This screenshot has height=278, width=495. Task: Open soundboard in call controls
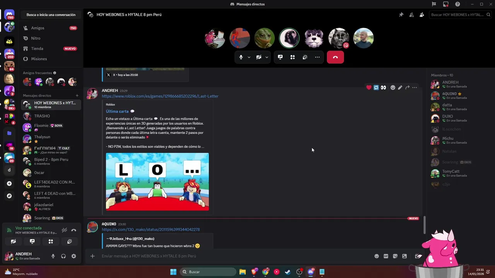pyautogui.click(x=305, y=57)
